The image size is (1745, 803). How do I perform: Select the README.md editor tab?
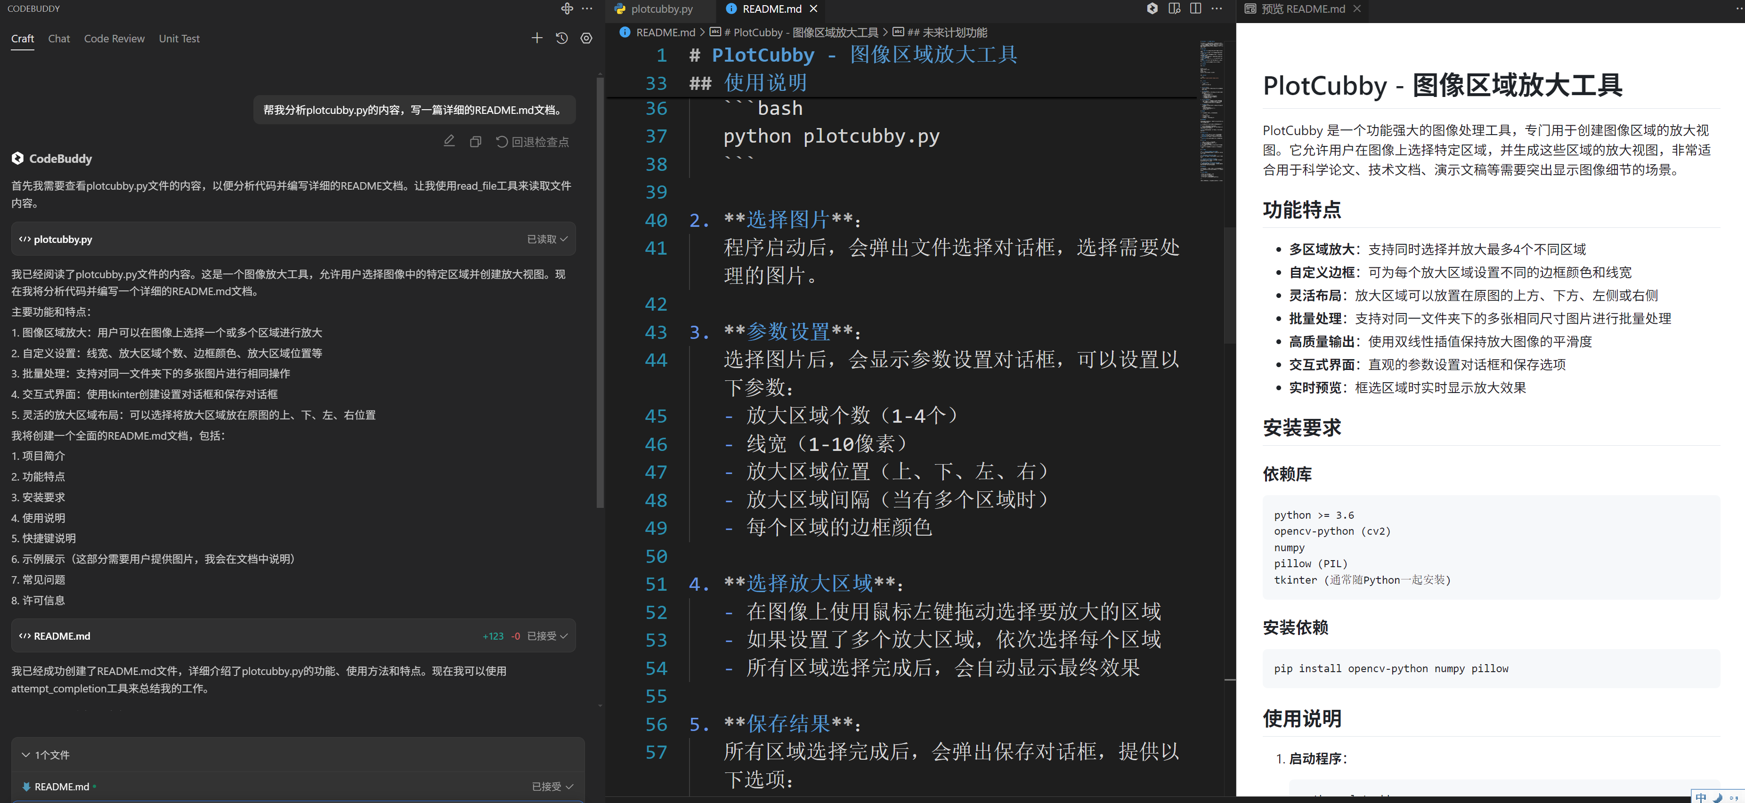pos(771,9)
